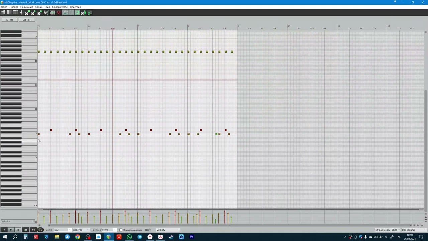Open the Содержимое menu

(x=60, y=7)
